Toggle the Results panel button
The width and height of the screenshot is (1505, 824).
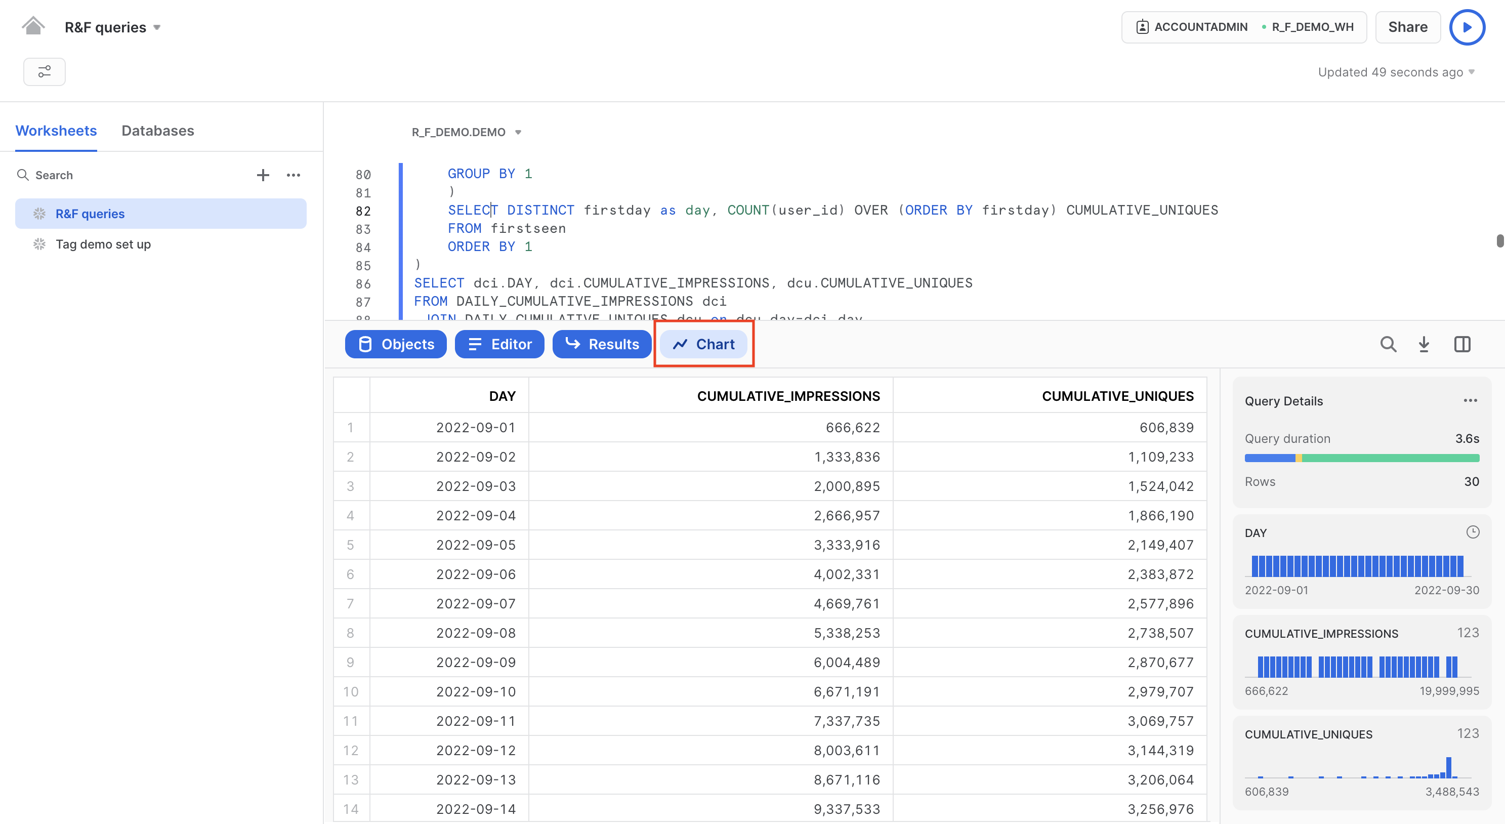coord(602,344)
